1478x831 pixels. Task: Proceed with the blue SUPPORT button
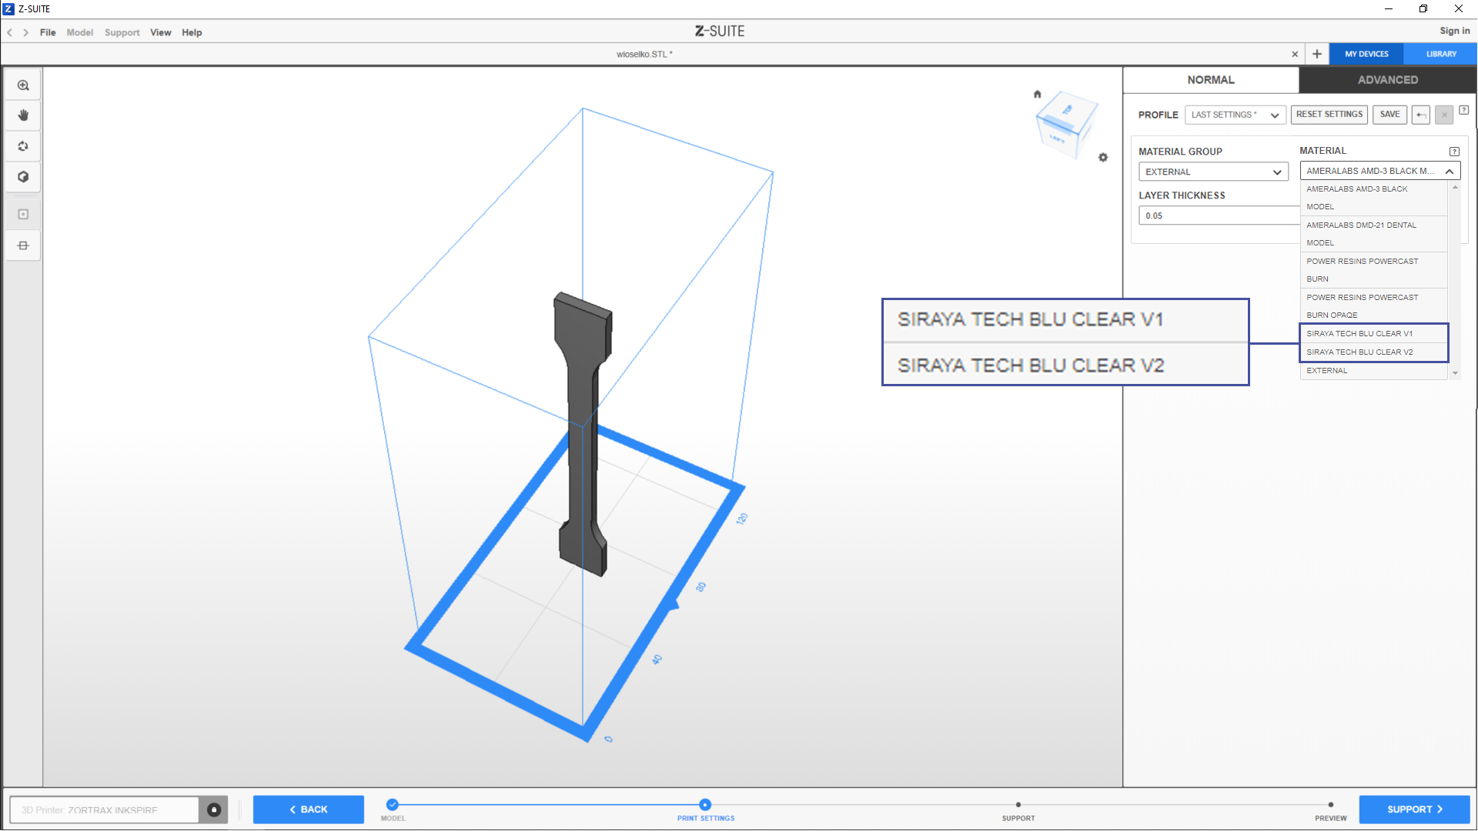[x=1415, y=809]
